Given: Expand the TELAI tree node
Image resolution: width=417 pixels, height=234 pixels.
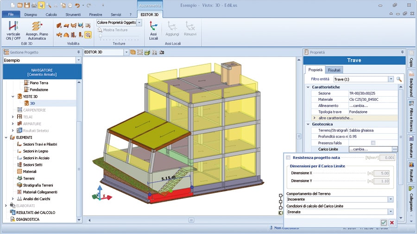Looking at the screenshot, I should click(x=13, y=117).
